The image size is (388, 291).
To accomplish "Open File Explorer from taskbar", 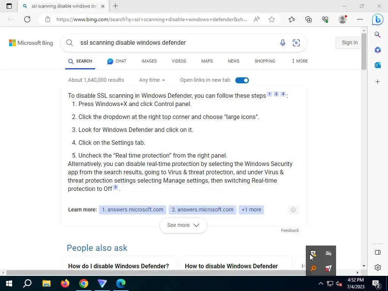I will point(46,283).
